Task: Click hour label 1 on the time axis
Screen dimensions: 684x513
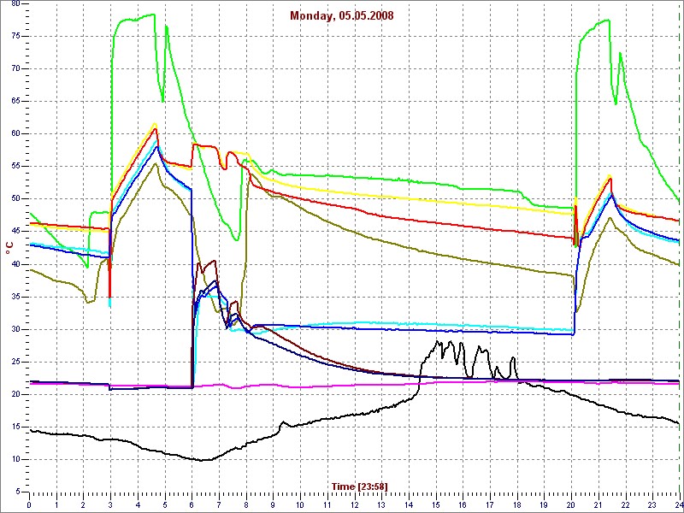Action: 56,504
